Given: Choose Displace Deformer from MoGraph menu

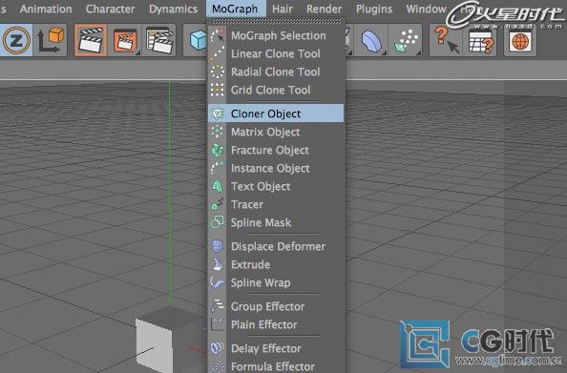Looking at the screenshot, I should 276,246.
